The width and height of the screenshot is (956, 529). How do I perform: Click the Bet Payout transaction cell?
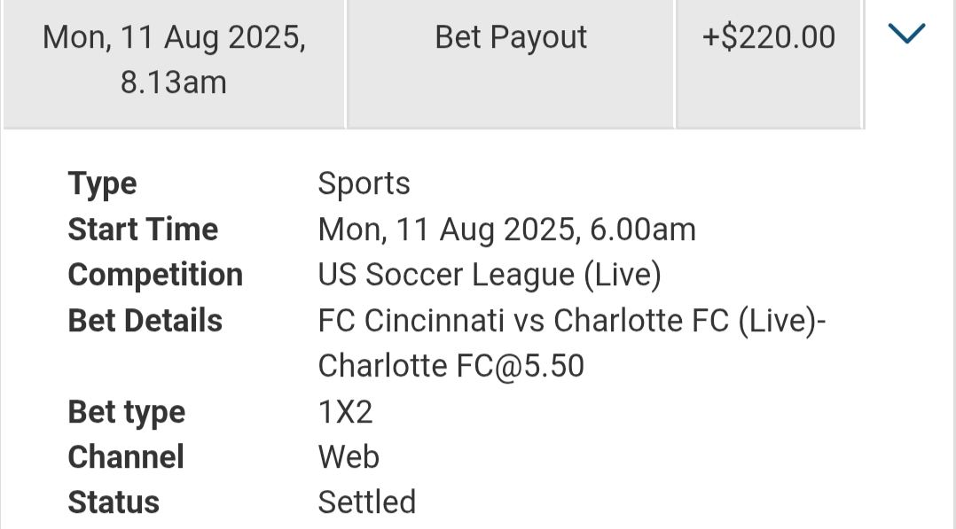pyautogui.click(x=511, y=37)
